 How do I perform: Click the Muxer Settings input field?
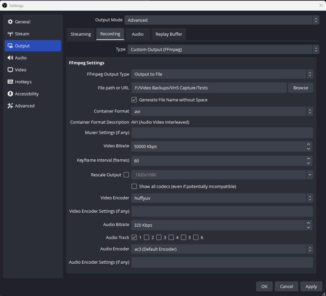click(222, 132)
